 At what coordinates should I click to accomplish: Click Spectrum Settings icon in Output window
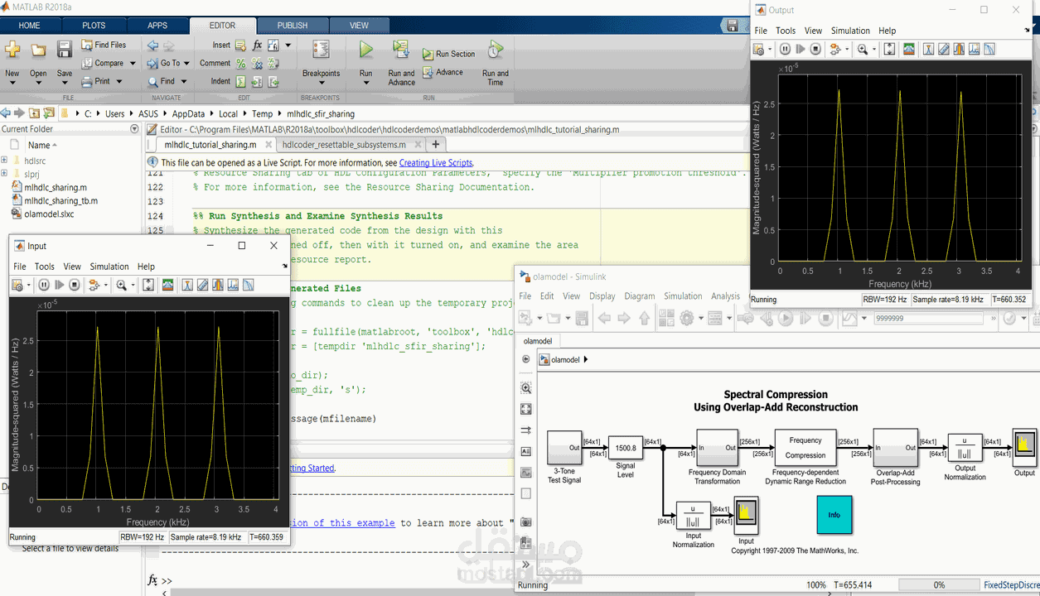click(x=909, y=50)
